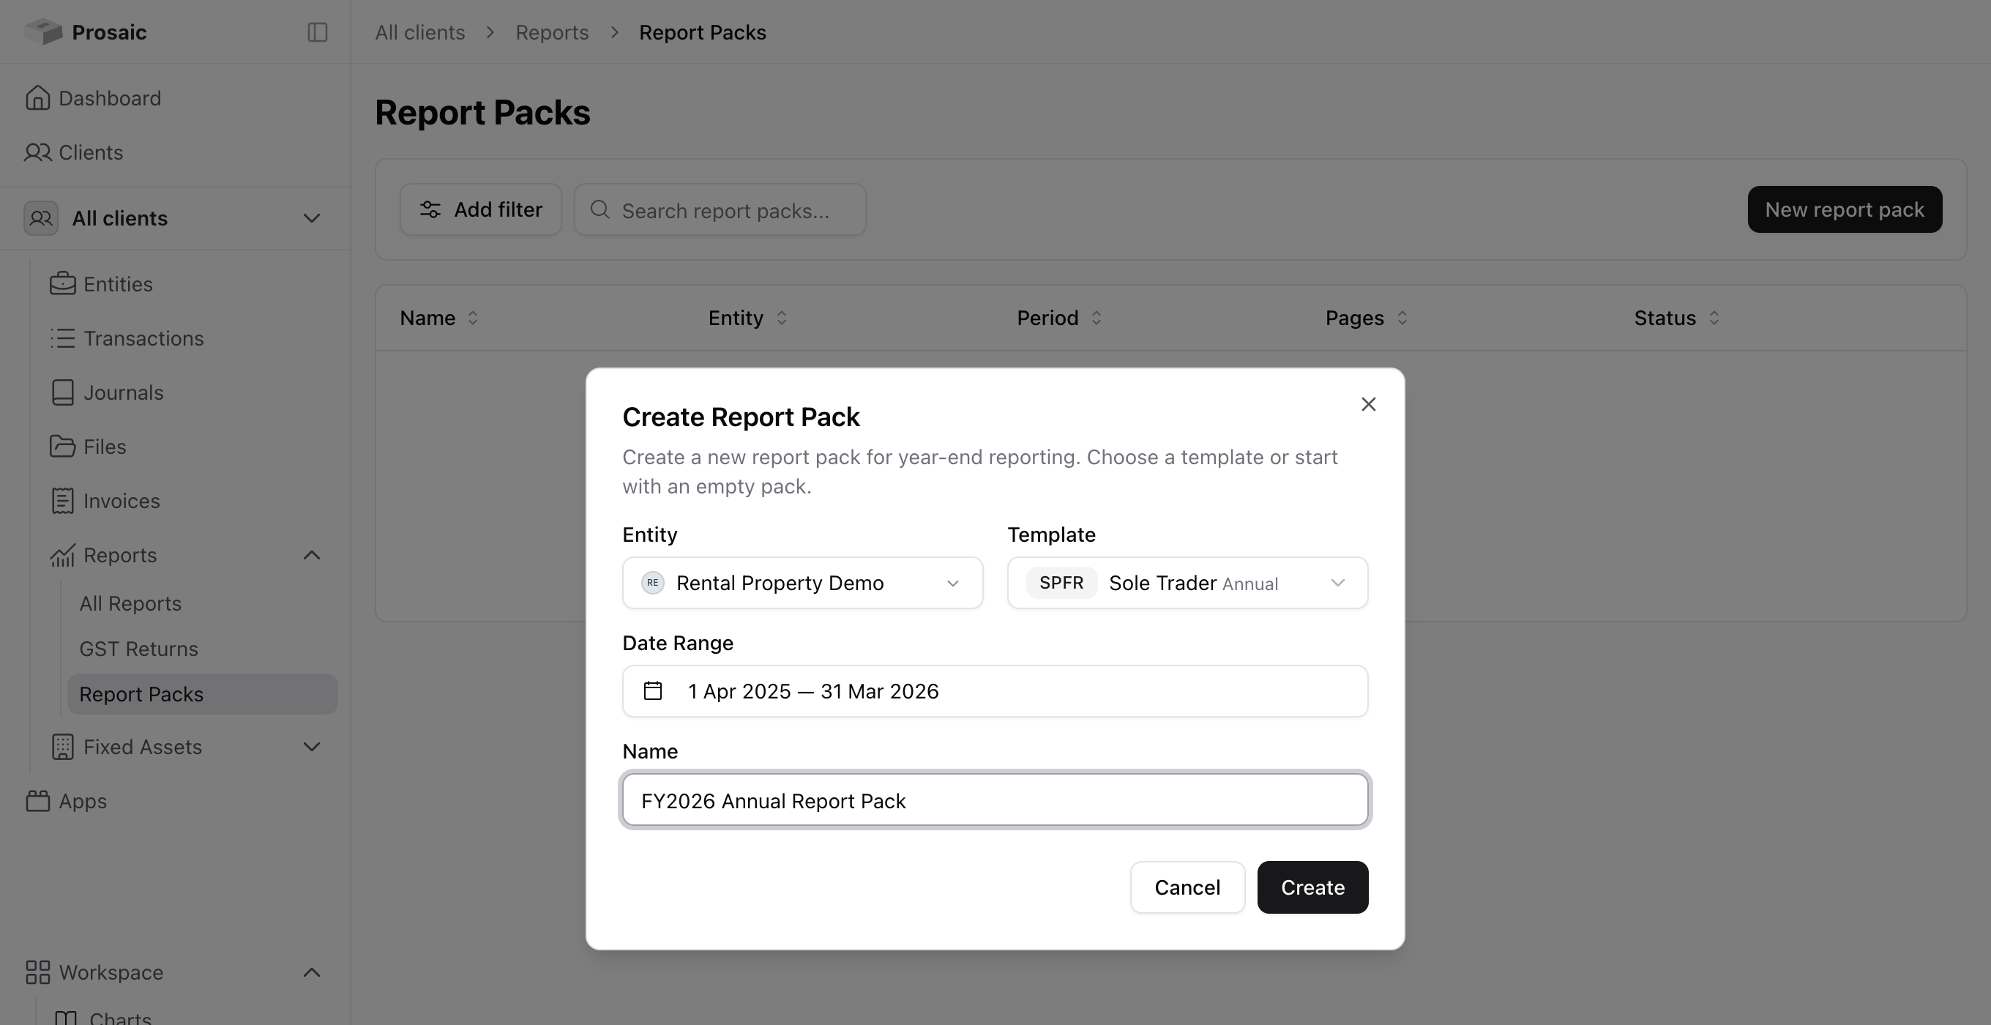Collapse the Reports section chevron
The image size is (1991, 1025).
pyautogui.click(x=312, y=555)
